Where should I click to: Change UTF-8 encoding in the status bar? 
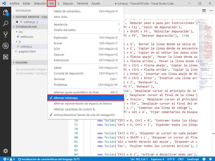[171, 159]
